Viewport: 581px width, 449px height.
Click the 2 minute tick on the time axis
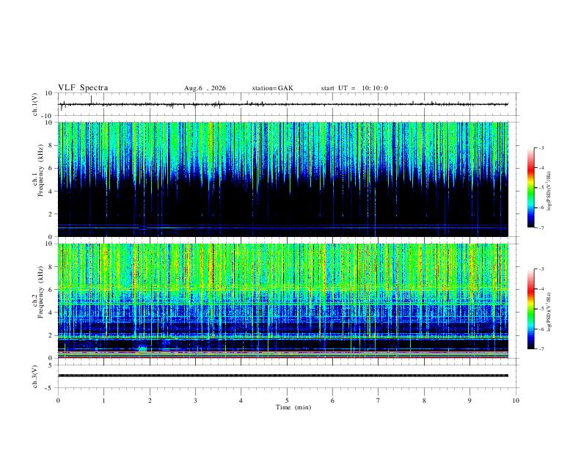click(x=150, y=401)
